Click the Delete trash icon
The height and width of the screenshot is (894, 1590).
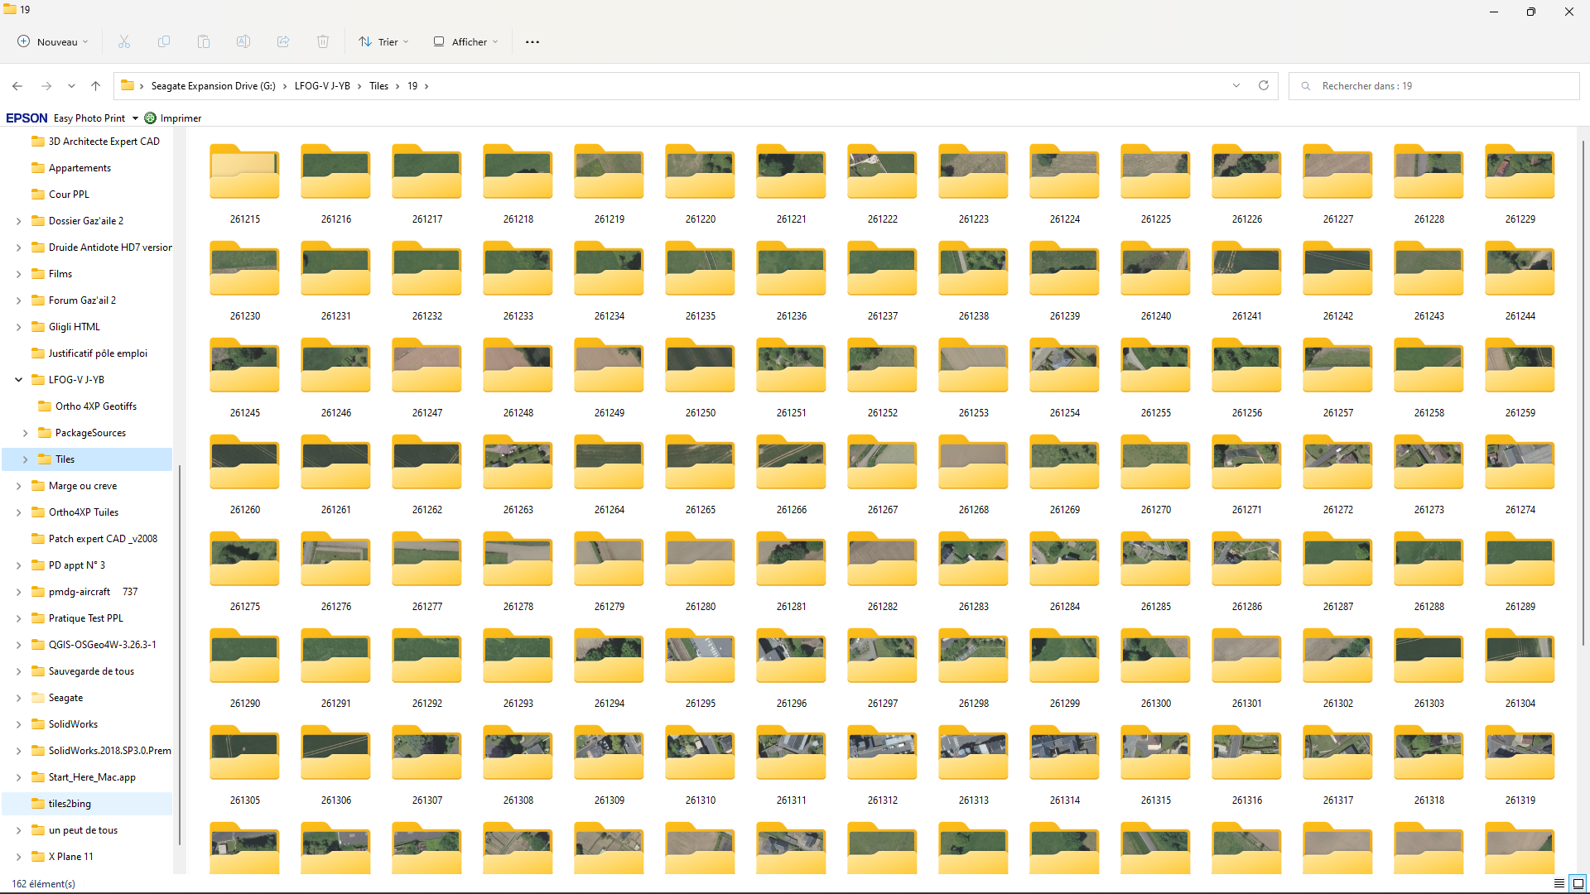[x=323, y=41]
